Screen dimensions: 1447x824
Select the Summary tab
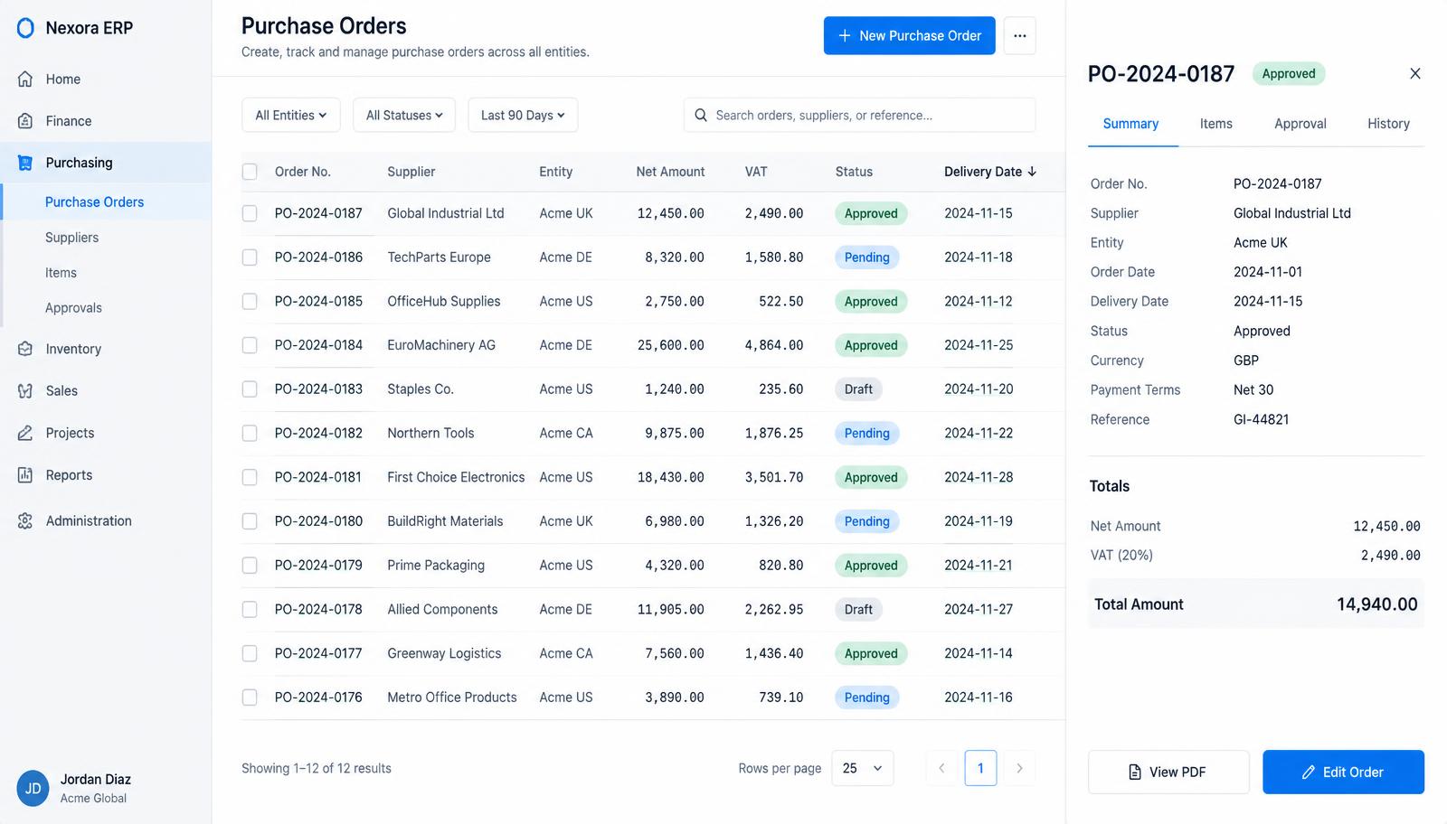point(1130,124)
